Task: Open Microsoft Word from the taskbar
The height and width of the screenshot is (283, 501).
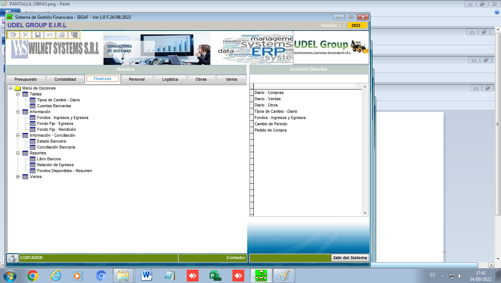Action: (147, 275)
